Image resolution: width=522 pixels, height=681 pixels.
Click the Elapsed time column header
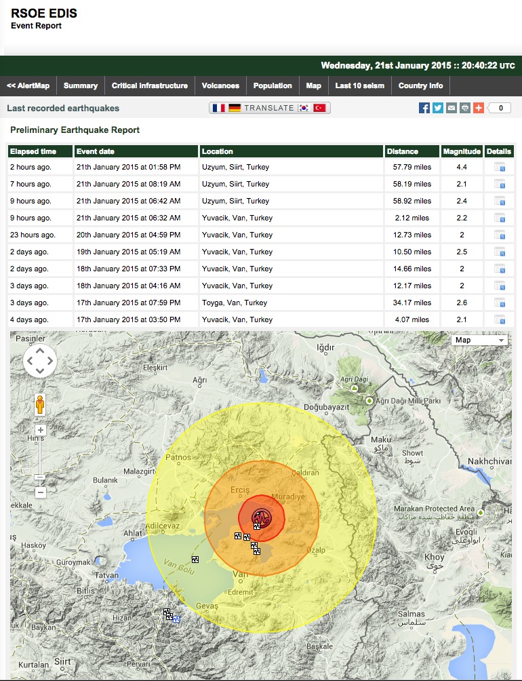[x=40, y=151]
